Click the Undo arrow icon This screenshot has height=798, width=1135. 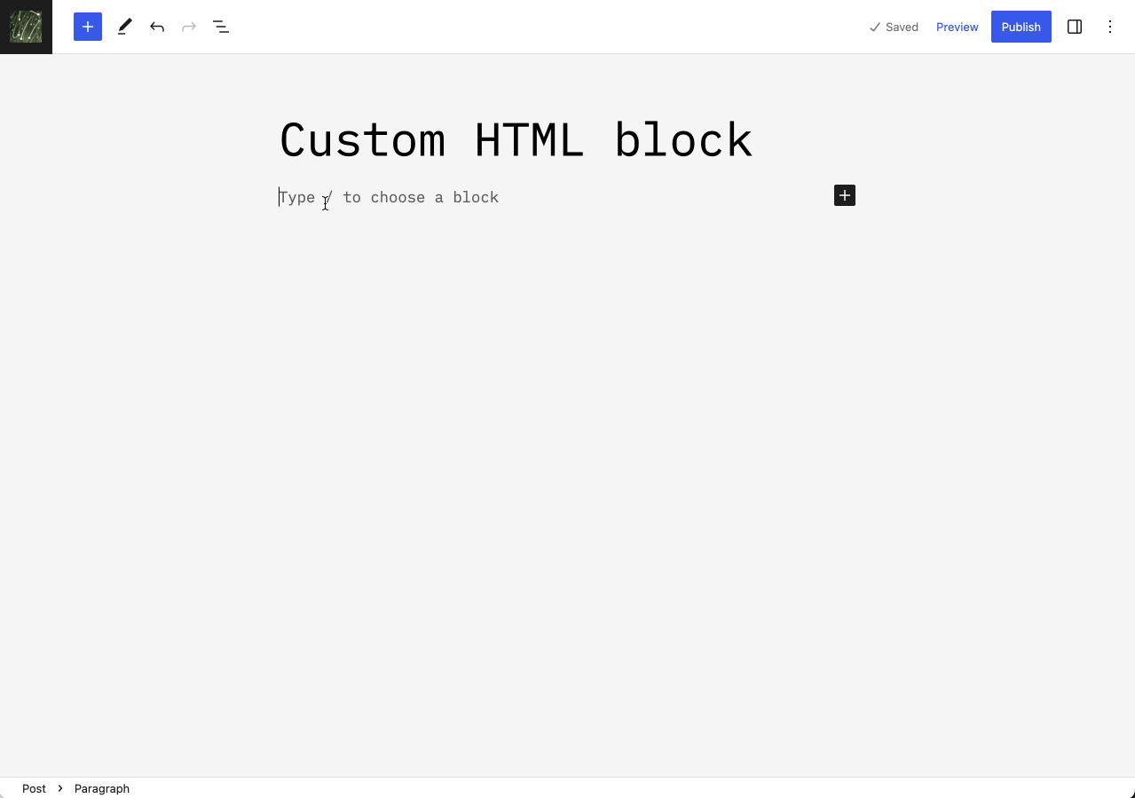tap(157, 27)
